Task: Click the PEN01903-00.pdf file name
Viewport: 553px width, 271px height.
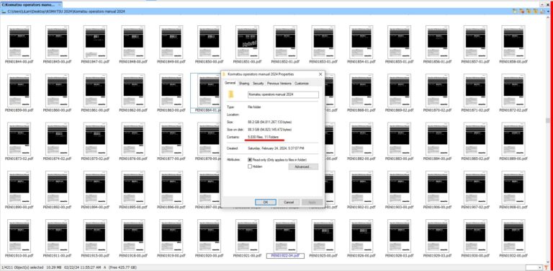Action: tap(399, 207)
